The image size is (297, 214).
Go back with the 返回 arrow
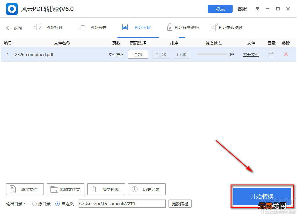point(14,28)
